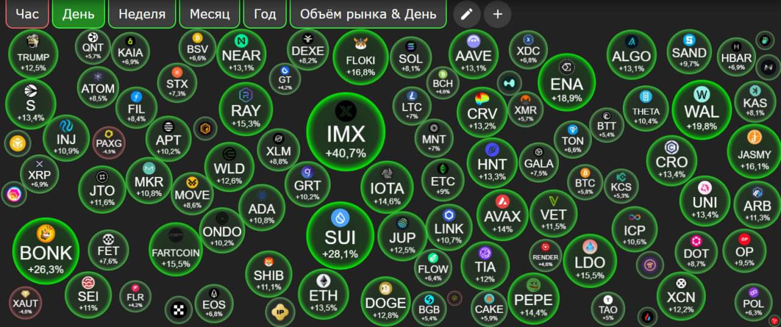Select the APT +10,2% bubble
Viewport: 781px width, 327px height.
pos(168,138)
